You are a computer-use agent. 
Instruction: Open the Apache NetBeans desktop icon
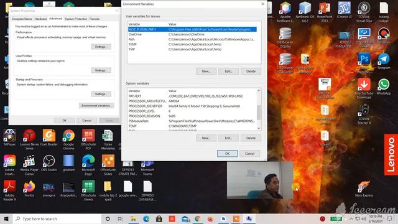tap(285, 11)
